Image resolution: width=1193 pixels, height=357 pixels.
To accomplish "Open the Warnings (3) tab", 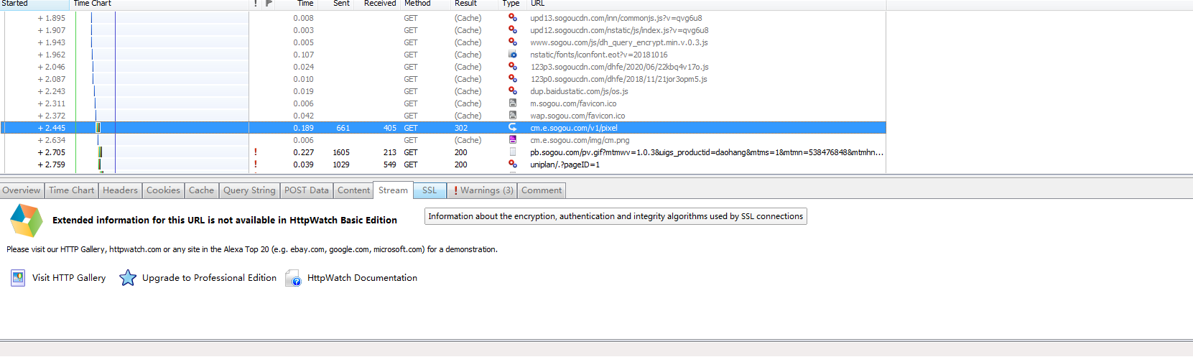I will (x=483, y=190).
